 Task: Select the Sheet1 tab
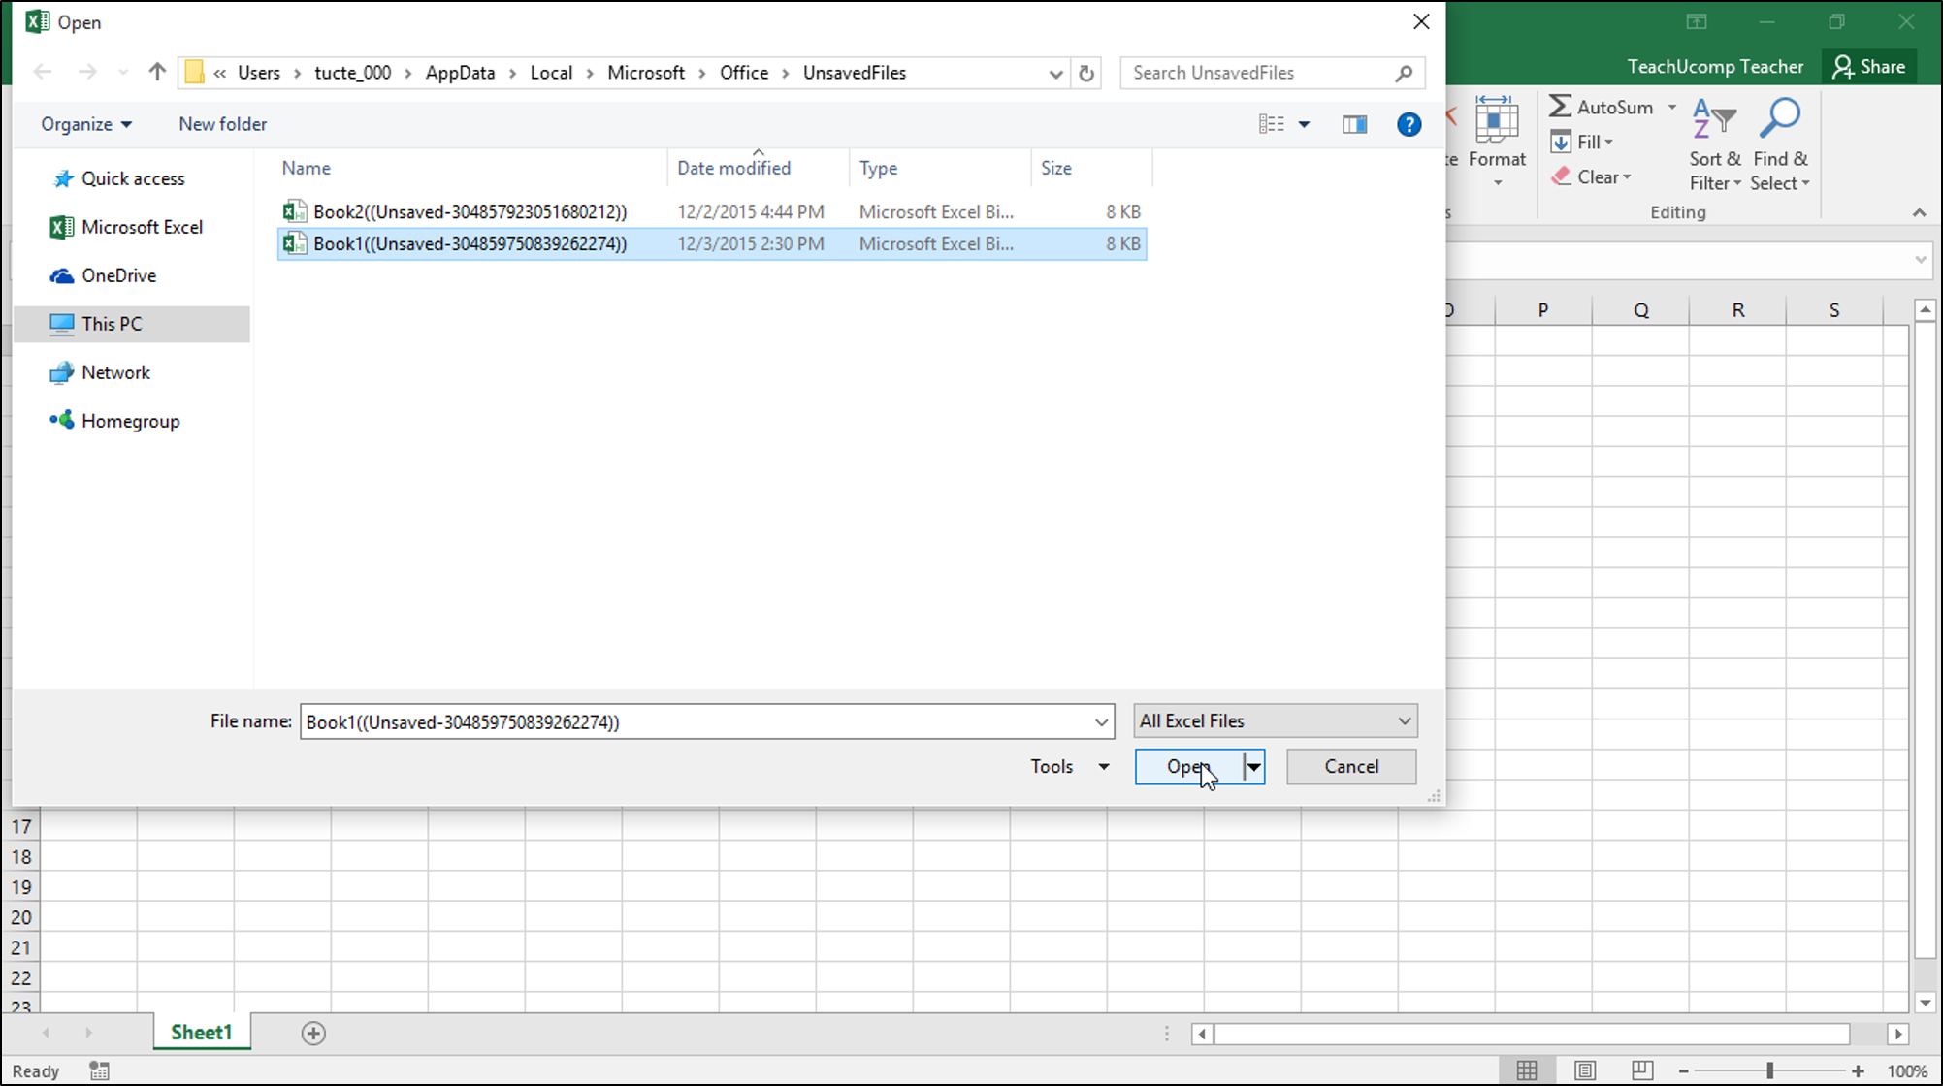pyautogui.click(x=202, y=1033)
